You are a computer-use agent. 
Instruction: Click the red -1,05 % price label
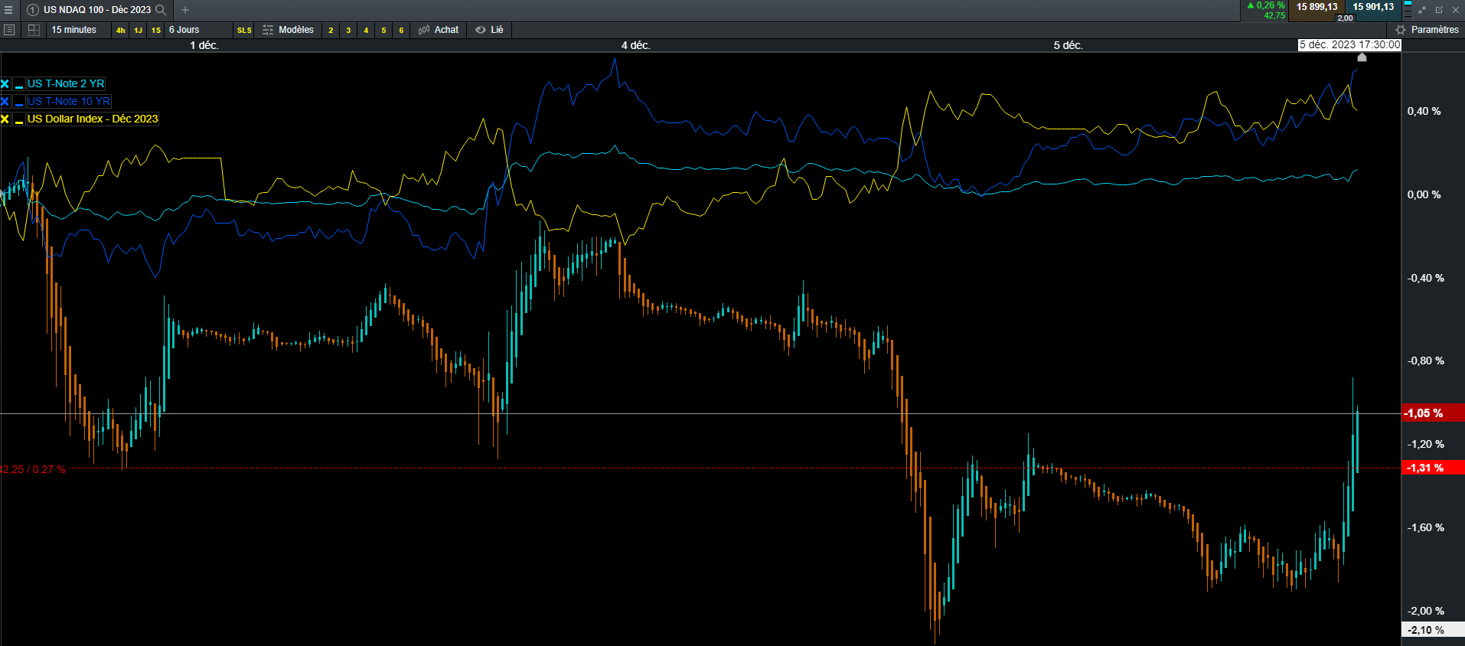pos(1433,413)
